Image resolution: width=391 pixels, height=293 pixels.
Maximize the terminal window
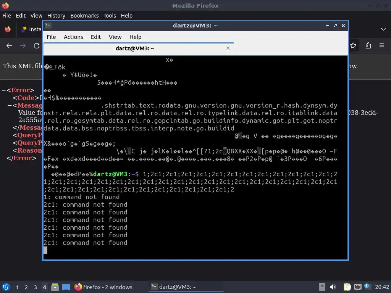(x=335, y=26)
